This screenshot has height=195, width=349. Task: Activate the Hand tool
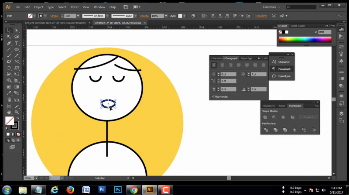click(9, 113)
